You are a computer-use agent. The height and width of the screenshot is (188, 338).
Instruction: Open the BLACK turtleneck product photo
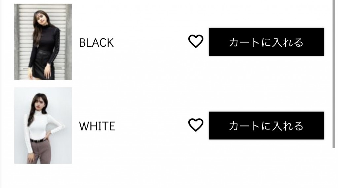tap(43, 42)
